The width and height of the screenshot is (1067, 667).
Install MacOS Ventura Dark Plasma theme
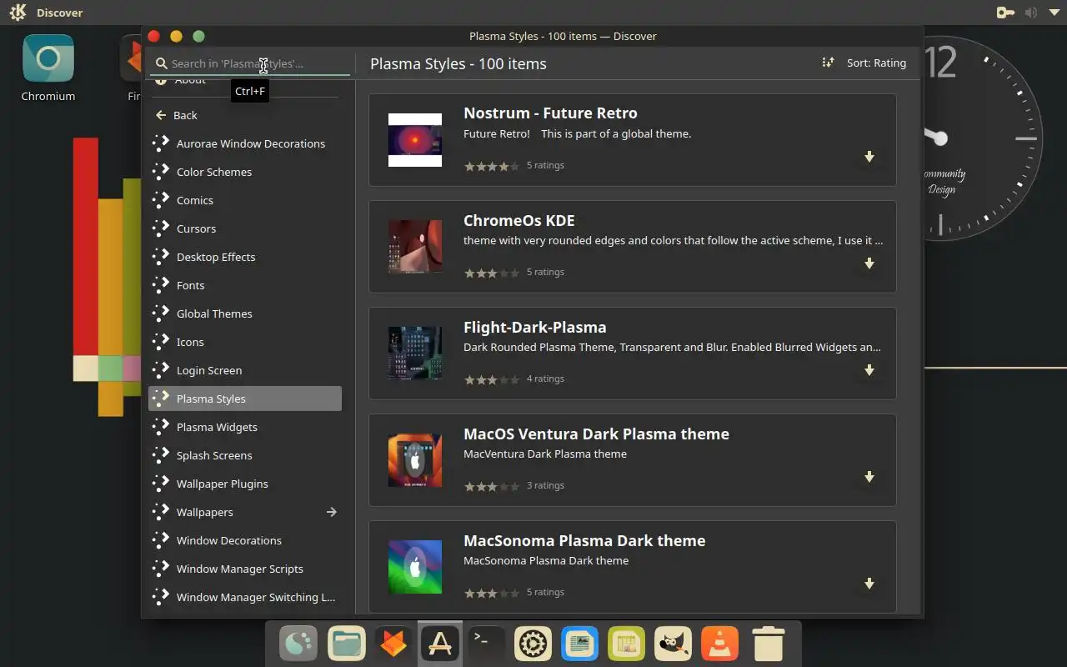click(x=869, y=477)
